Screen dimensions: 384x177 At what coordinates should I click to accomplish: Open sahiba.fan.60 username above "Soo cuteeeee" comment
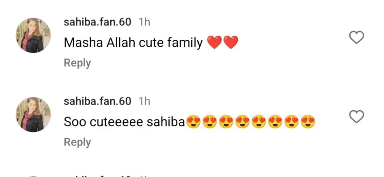click(x=97, y=101)
